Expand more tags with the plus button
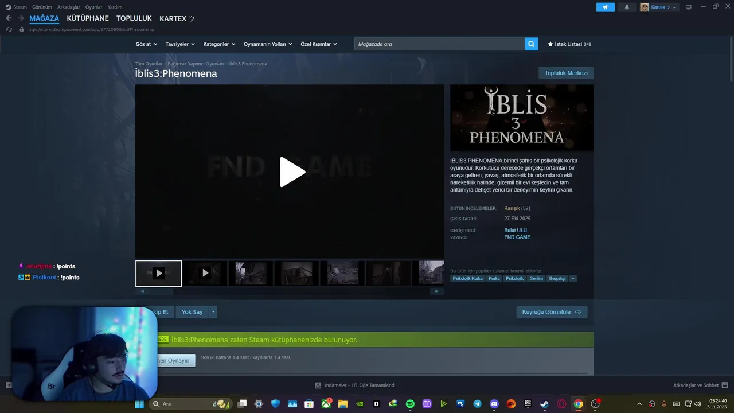This screenshot has width=734, height=413. tap(572, 279)
